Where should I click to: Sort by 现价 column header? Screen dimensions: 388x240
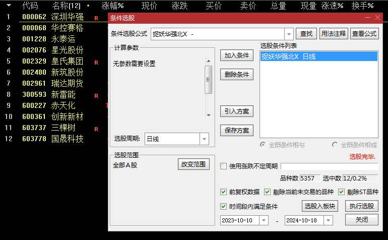(x=150, y=6)
